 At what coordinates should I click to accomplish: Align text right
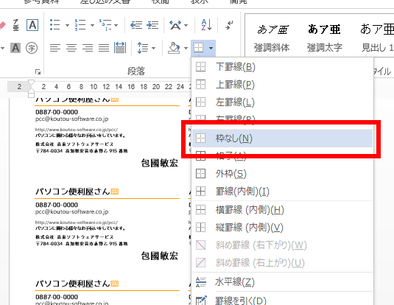pyautogui.click(x=88, y=48)
